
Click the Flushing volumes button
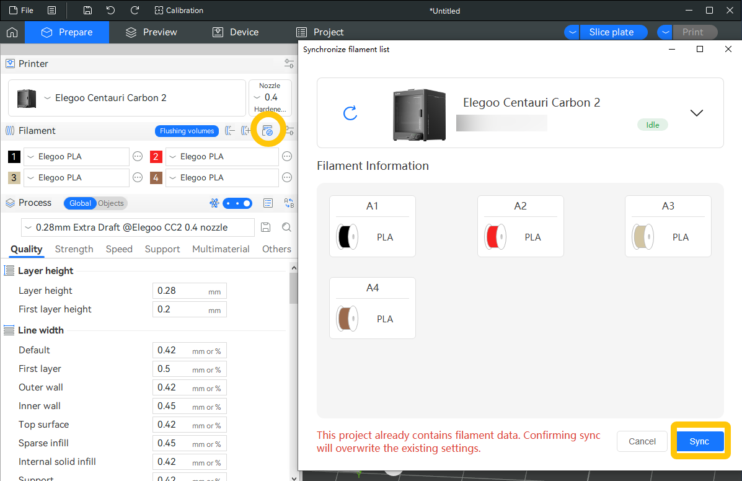point(187,131)
